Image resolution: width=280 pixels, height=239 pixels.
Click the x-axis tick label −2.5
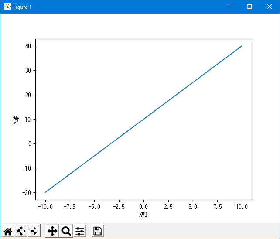tap(119, 207)
